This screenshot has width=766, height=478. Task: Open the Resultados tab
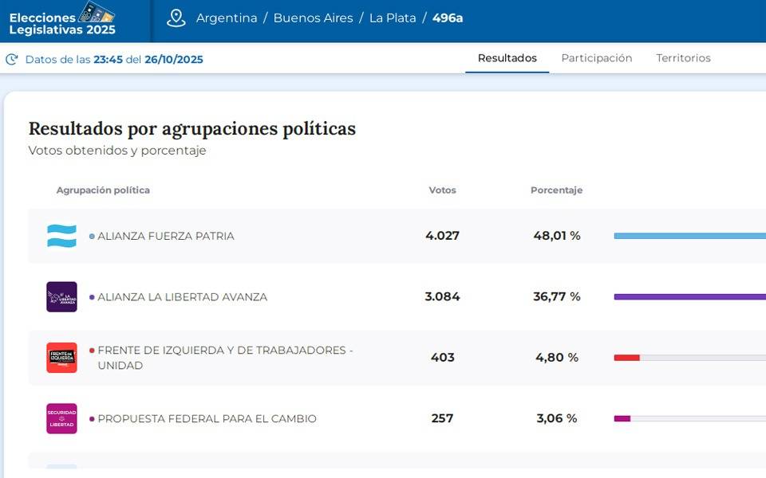pyautogui.click(x=507, y=58)
